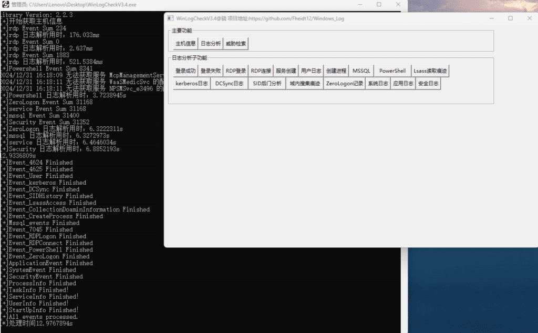538x333 pixels.
Task: Open SID后门分析 backdoor analysis
Action: pyautogui.click(x=267, y=84)
